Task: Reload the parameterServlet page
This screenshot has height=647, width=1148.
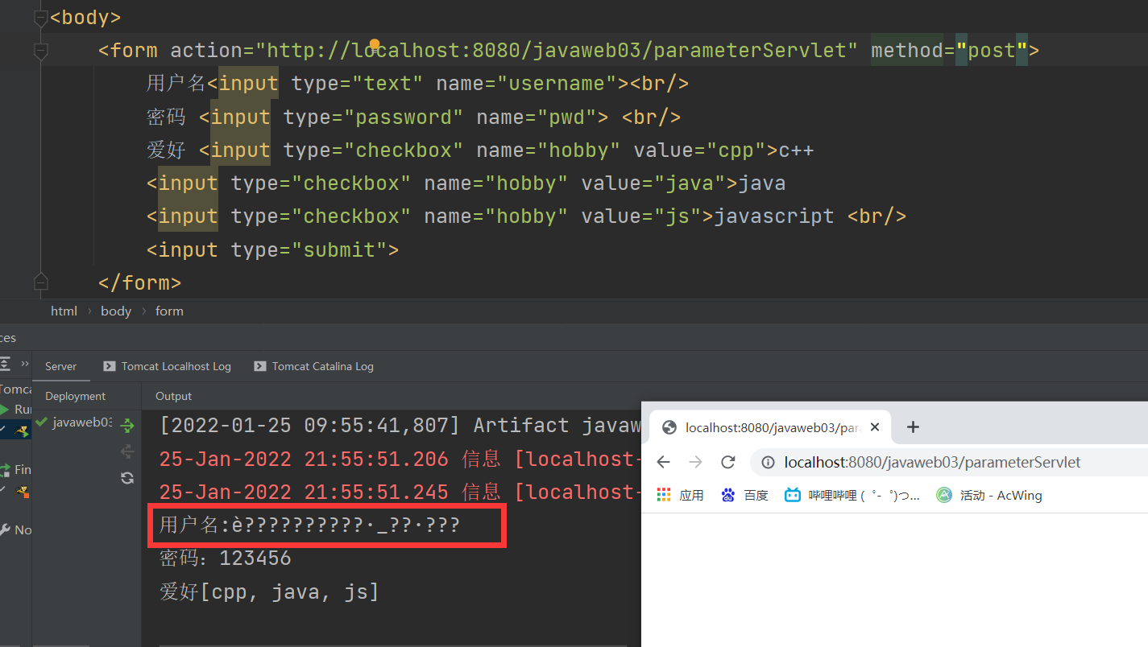Action: [x=728, y=462]
